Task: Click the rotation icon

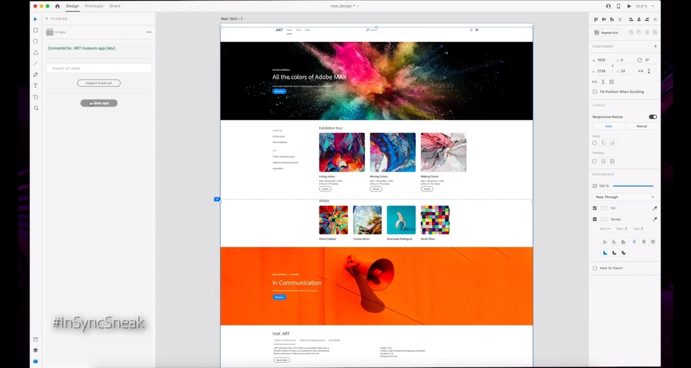Action: [639, 60]
